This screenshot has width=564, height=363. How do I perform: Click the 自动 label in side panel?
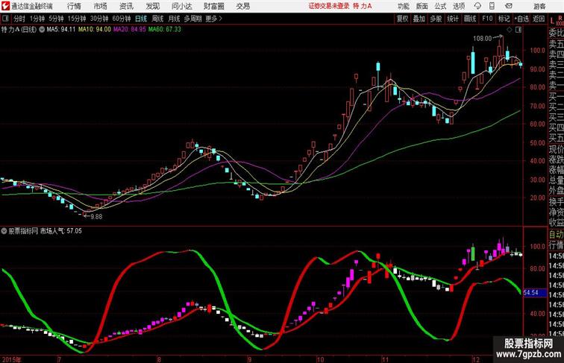[556, 235]
